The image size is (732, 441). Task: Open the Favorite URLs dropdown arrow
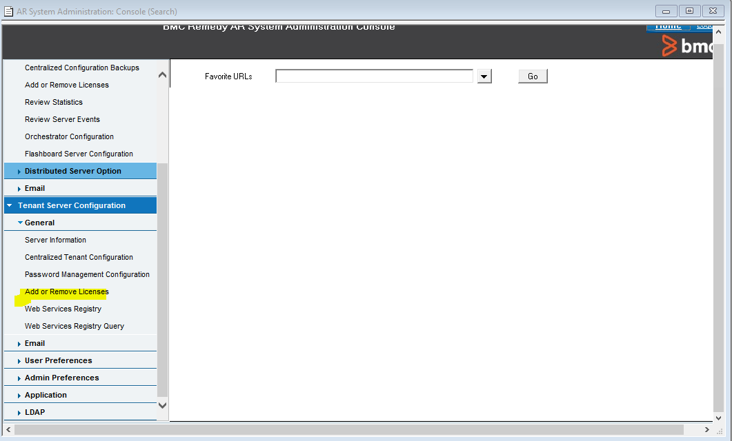[484, 76]
